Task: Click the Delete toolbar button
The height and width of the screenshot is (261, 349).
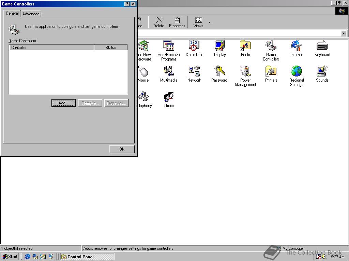Action: (x=159, y=22)
